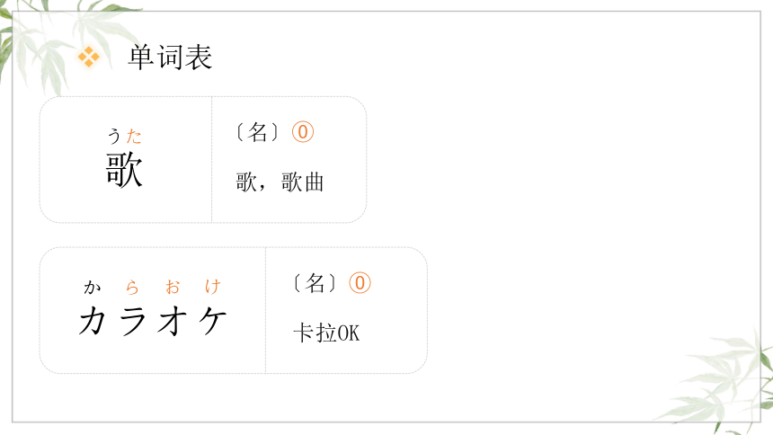Click the orange お furigana above オ
Image resolution: width=773 pixels, height=435 pixels.
(173, 287)
